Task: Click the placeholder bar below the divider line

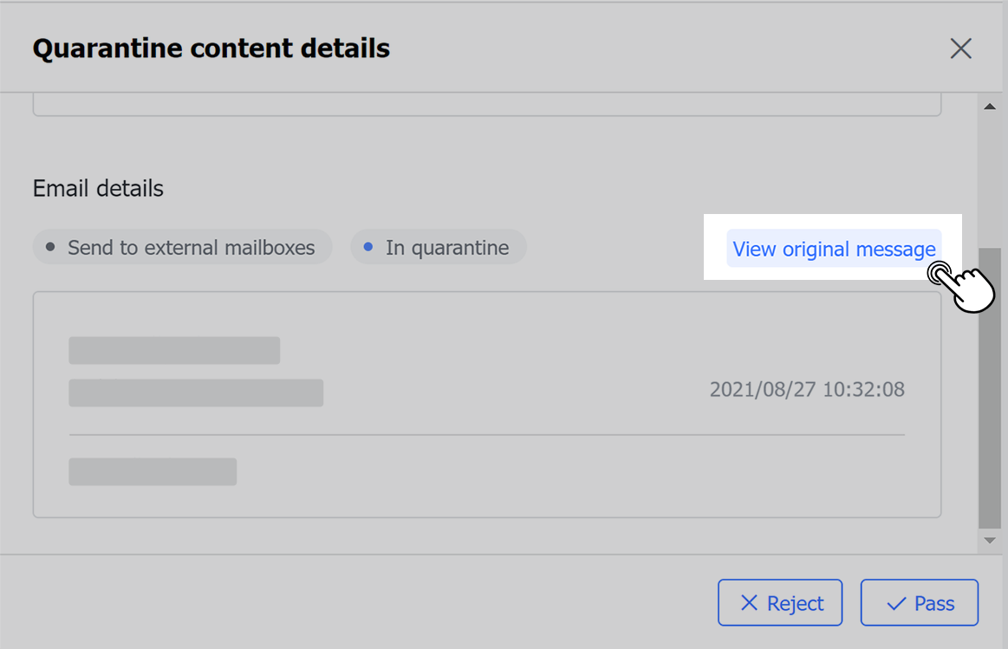Action: coord(153,471)
